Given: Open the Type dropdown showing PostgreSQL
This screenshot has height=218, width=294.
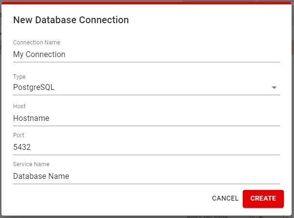Looking at the screenshot, I should coord(146,87).
